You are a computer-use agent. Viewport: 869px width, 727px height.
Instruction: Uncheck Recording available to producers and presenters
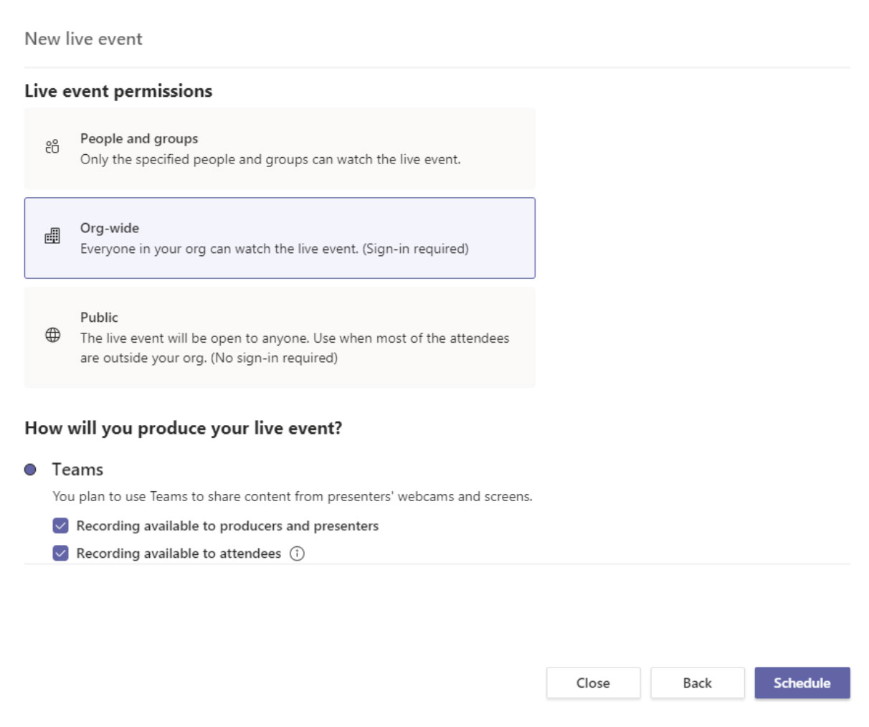click(61, 526)
